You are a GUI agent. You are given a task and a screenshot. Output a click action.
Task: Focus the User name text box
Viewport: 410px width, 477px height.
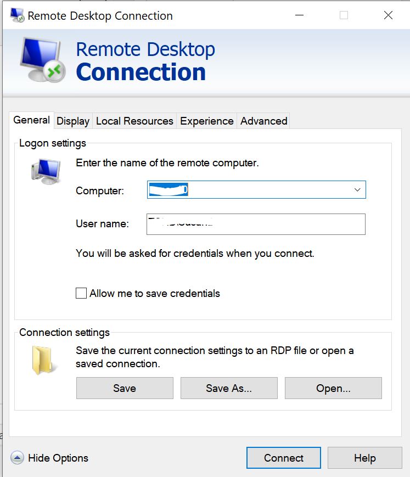pos(256,224)
